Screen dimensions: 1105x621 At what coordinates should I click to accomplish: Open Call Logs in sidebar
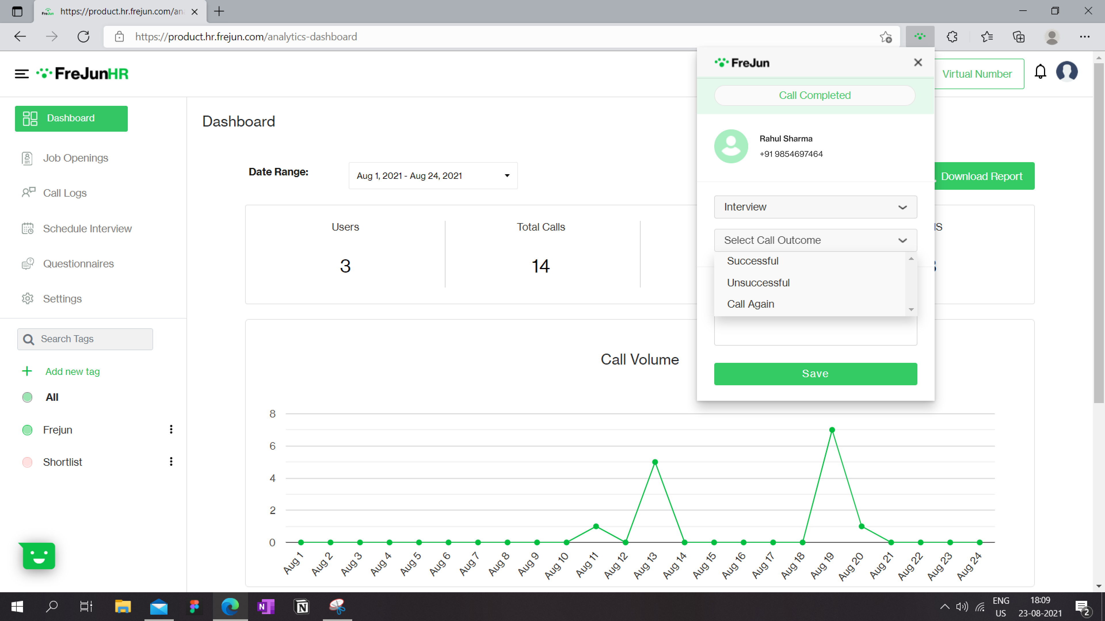click(65, 193)
